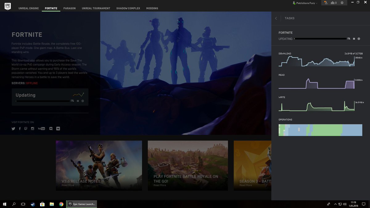Click the Read speed graph

(x=317, y=83)
